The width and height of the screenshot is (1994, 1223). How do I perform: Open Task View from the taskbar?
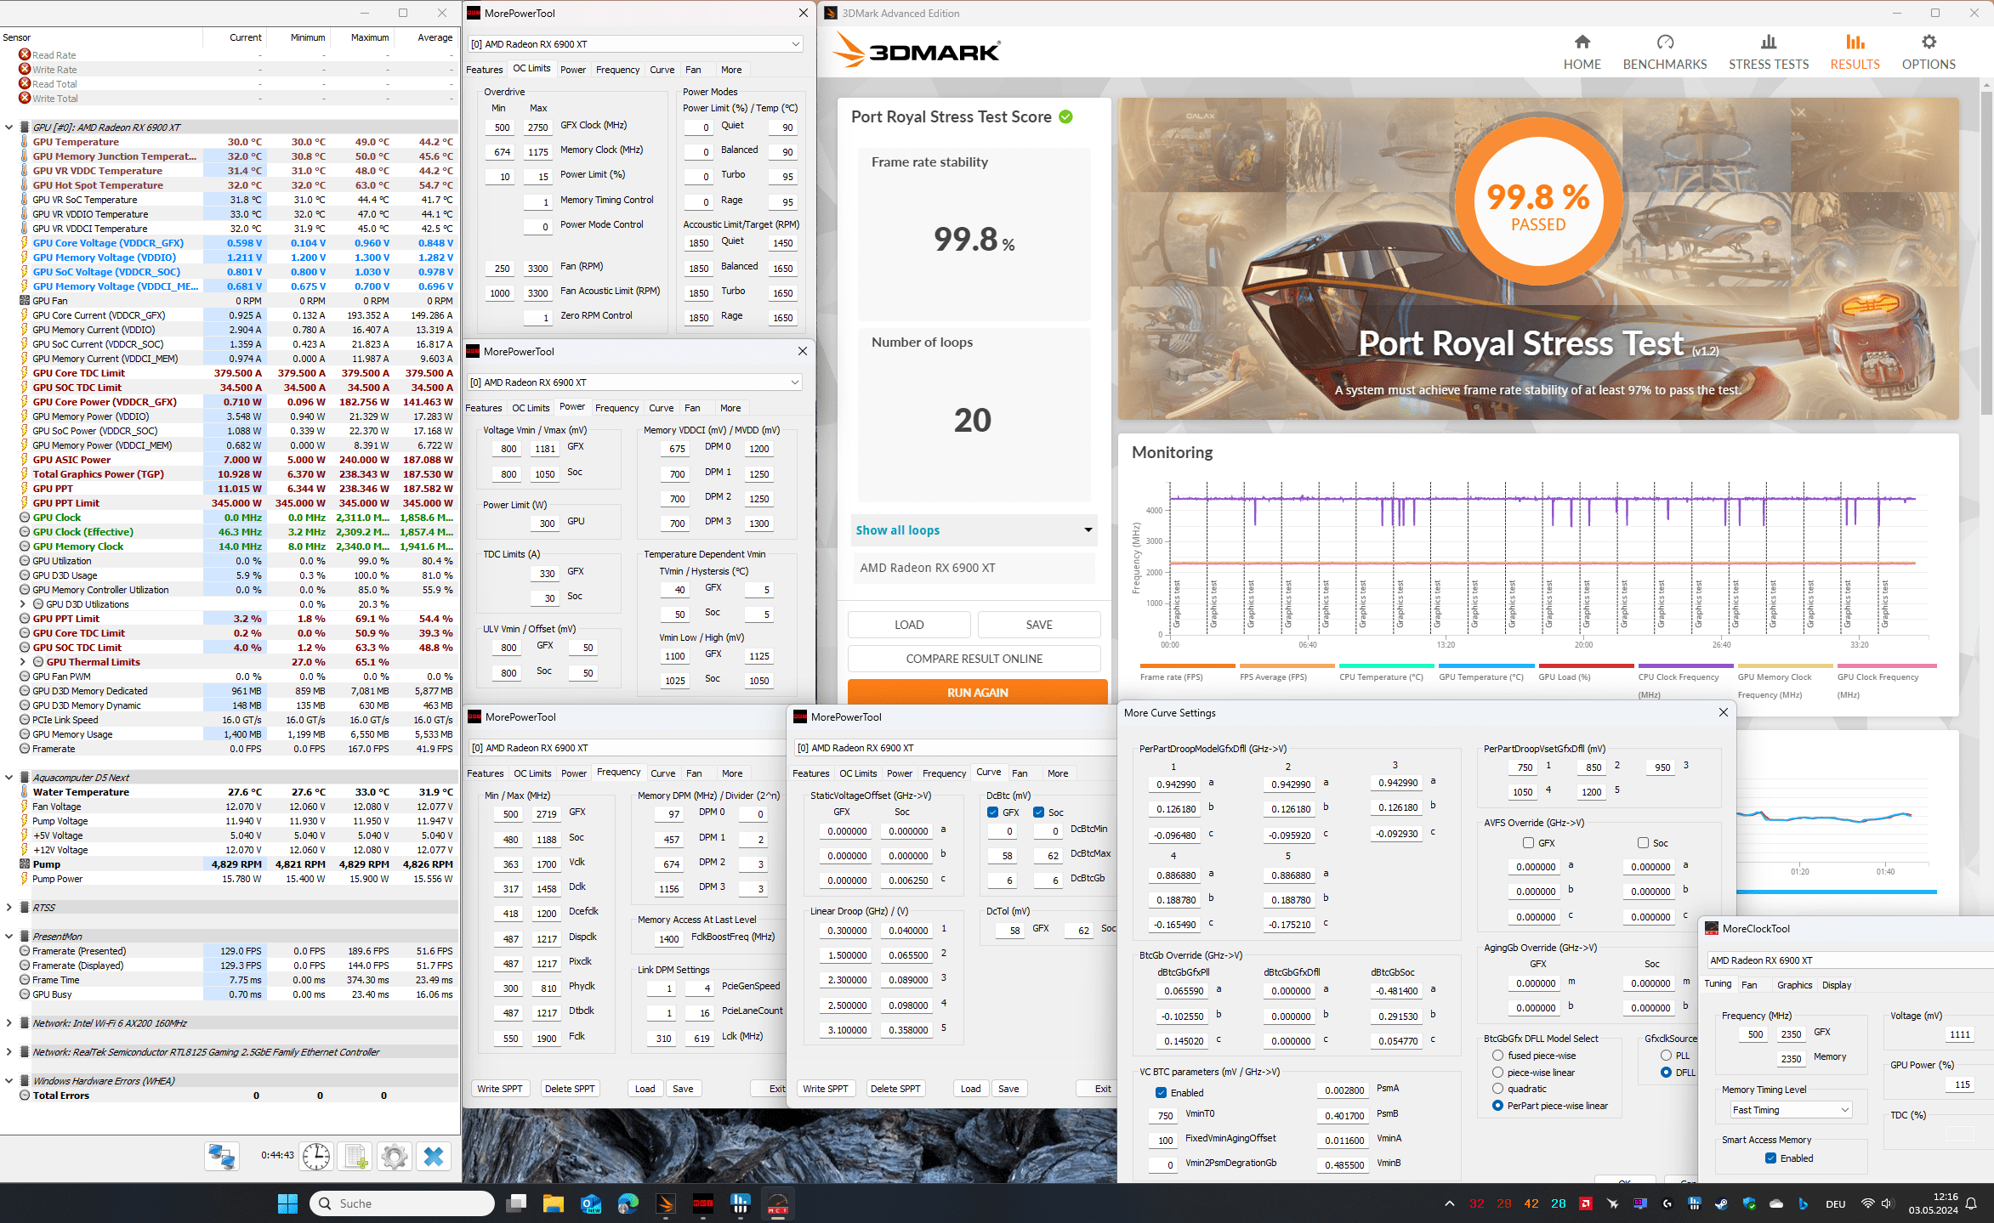click(x=516, y=1203)
